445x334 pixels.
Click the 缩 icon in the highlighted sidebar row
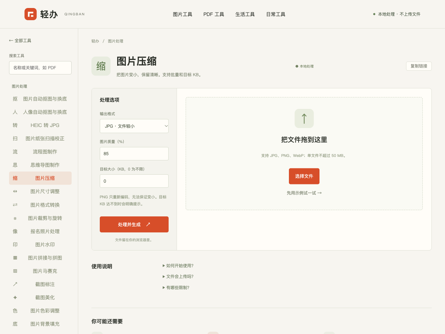[x=15, y=178]
